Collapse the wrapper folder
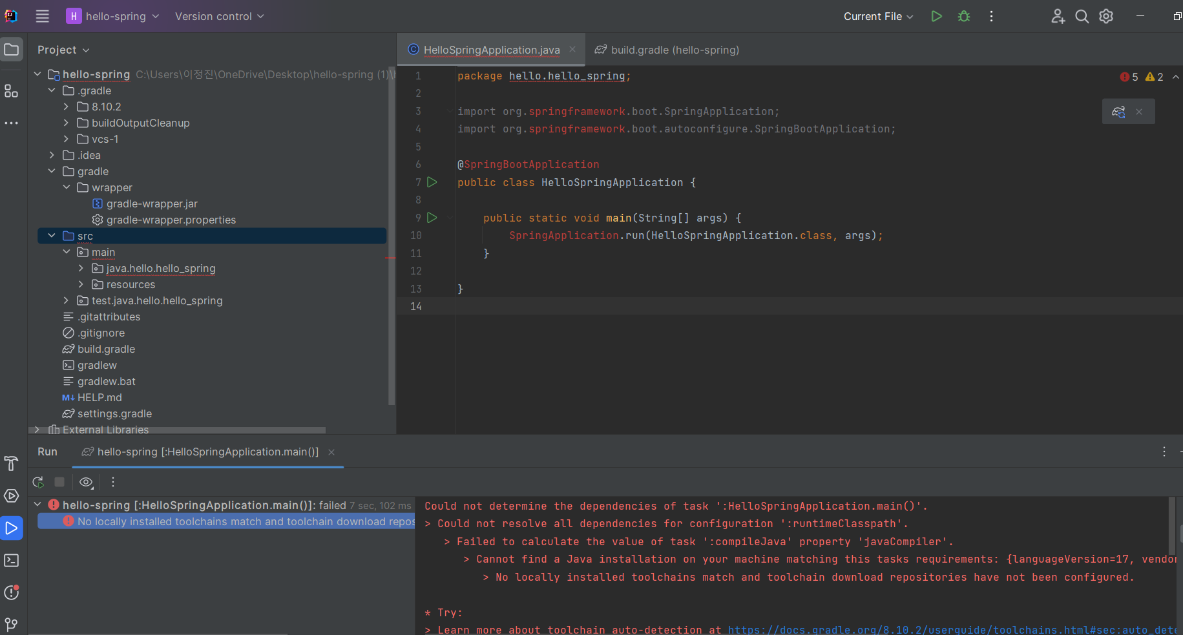 (66, 187)
